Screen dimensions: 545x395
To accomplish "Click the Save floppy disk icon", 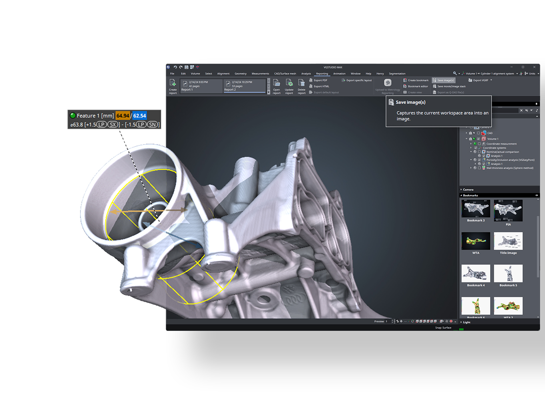I will pos(187,67).
